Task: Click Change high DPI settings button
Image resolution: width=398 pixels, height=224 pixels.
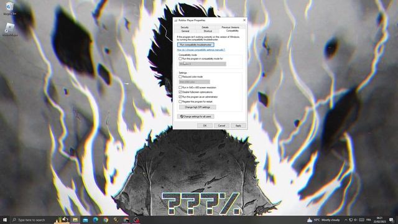Action: 198,107
